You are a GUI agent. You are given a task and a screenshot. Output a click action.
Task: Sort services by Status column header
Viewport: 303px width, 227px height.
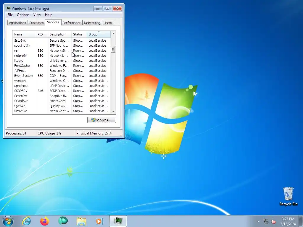(x=79, y=34)
